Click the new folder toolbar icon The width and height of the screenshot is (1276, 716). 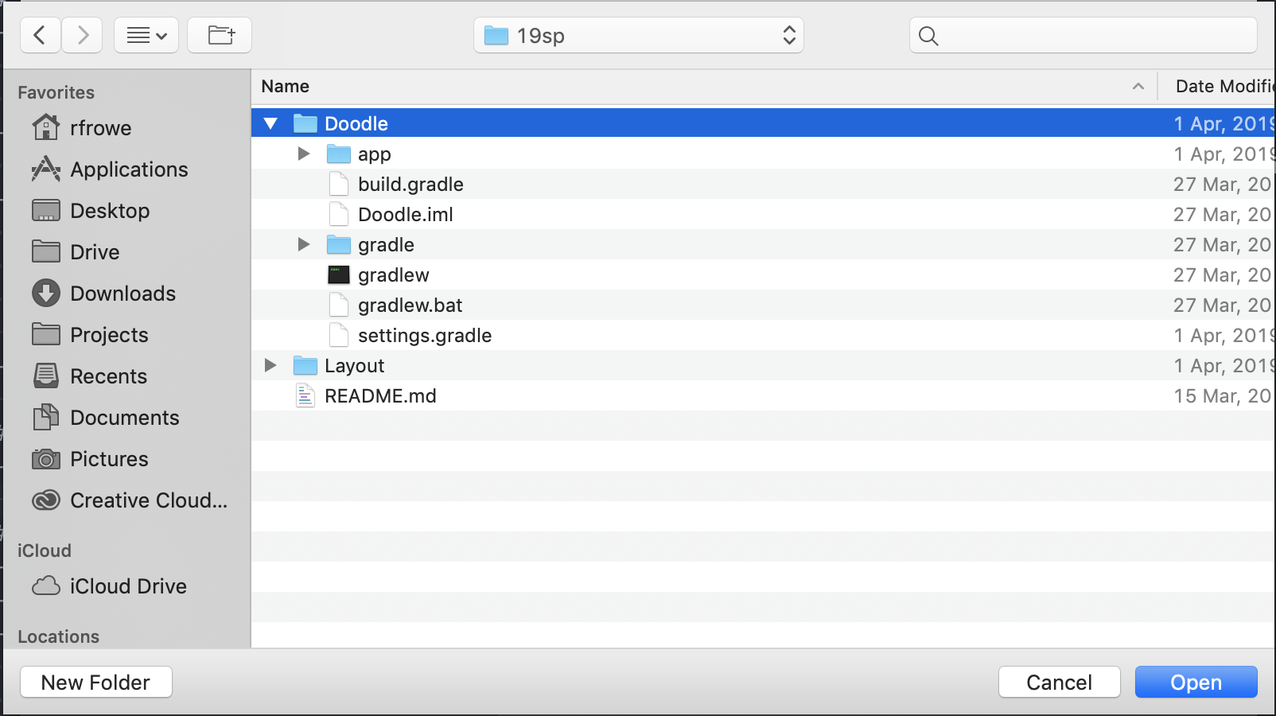coord(220,36)
